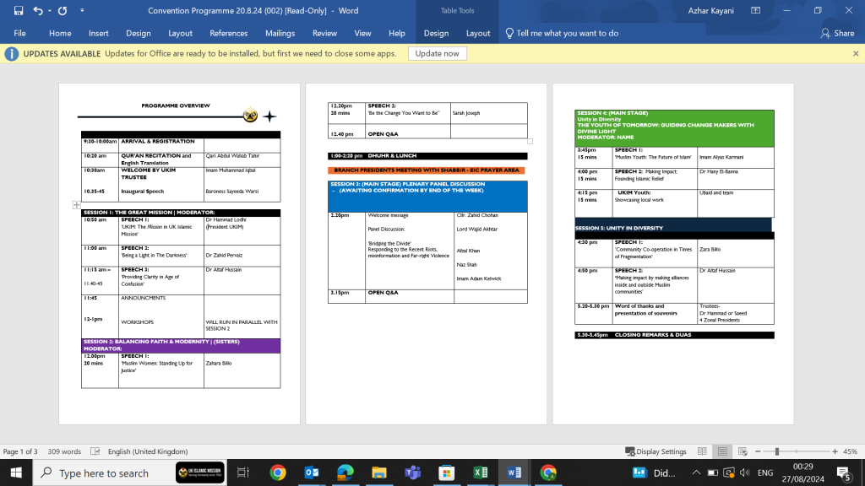
Task: Click the Redo/Repeat icon
Action: pos(62,11)
